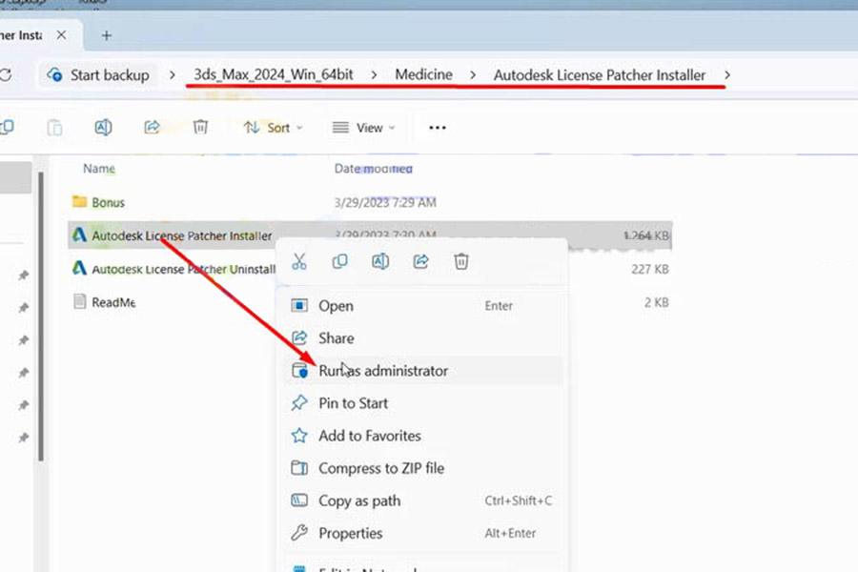Click the toolbar Rename icon
Image resolution: width=858 pixels, height=572 pixels.
click(x=103, y=128)
